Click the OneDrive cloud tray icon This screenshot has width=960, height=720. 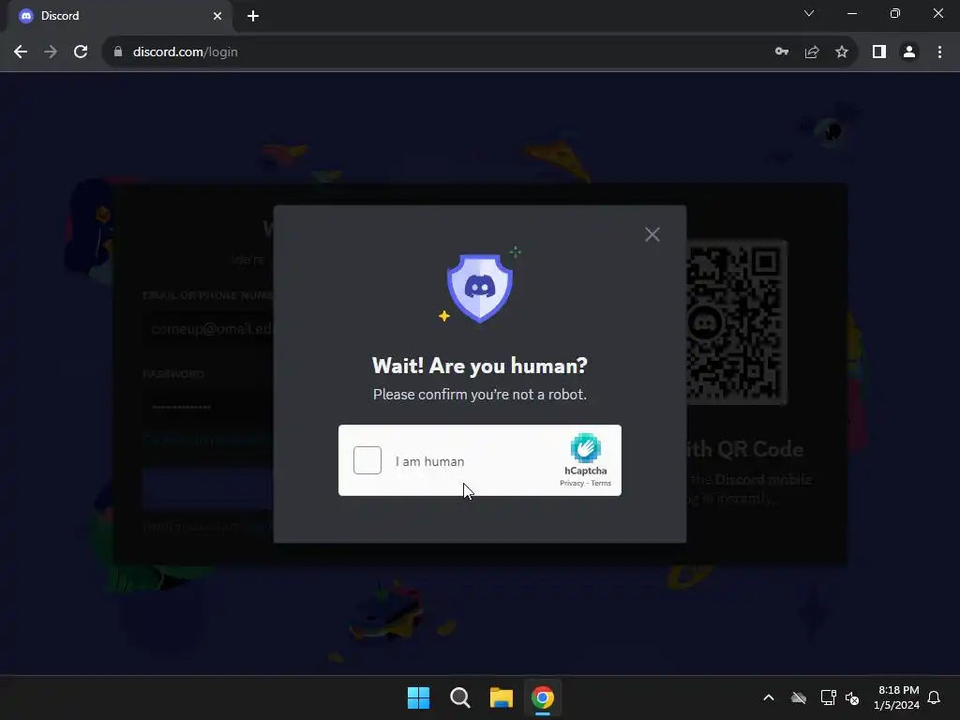click(x=799, y=697)
